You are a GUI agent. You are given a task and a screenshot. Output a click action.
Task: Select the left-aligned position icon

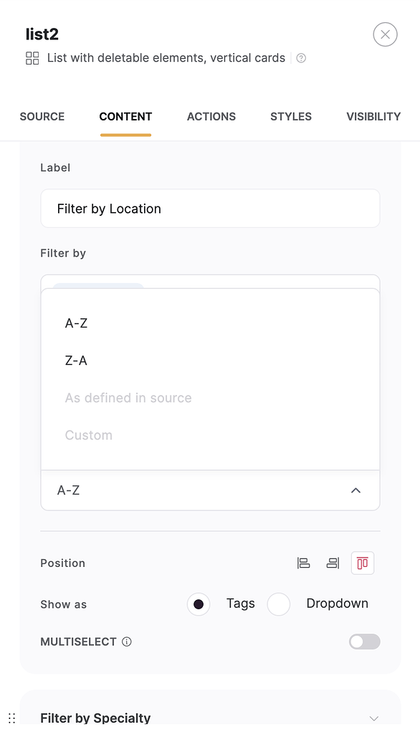(303, 563)
